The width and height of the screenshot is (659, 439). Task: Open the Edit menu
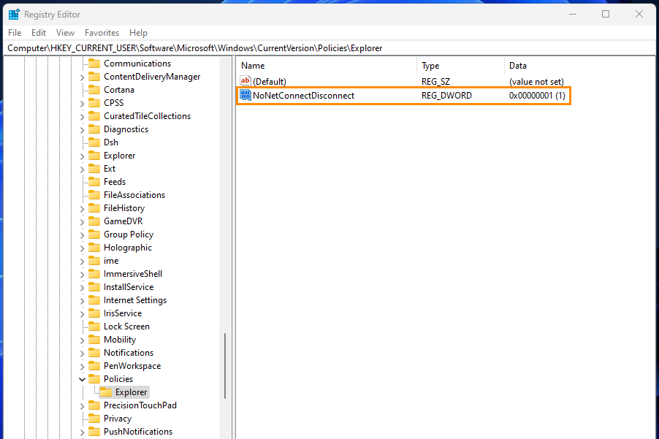click(38, 33)
